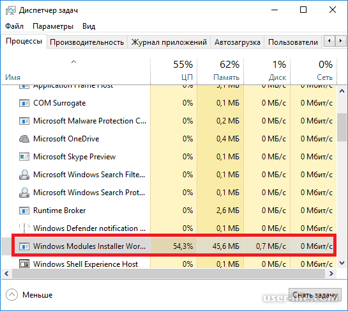The height and width of the screenshot is (311, 348).
Task: Click the COM Surrogate process icon
Action: [x=24, y=103]
